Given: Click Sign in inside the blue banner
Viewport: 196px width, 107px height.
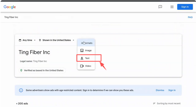Looking at the screenshot, I should point(172,90).
